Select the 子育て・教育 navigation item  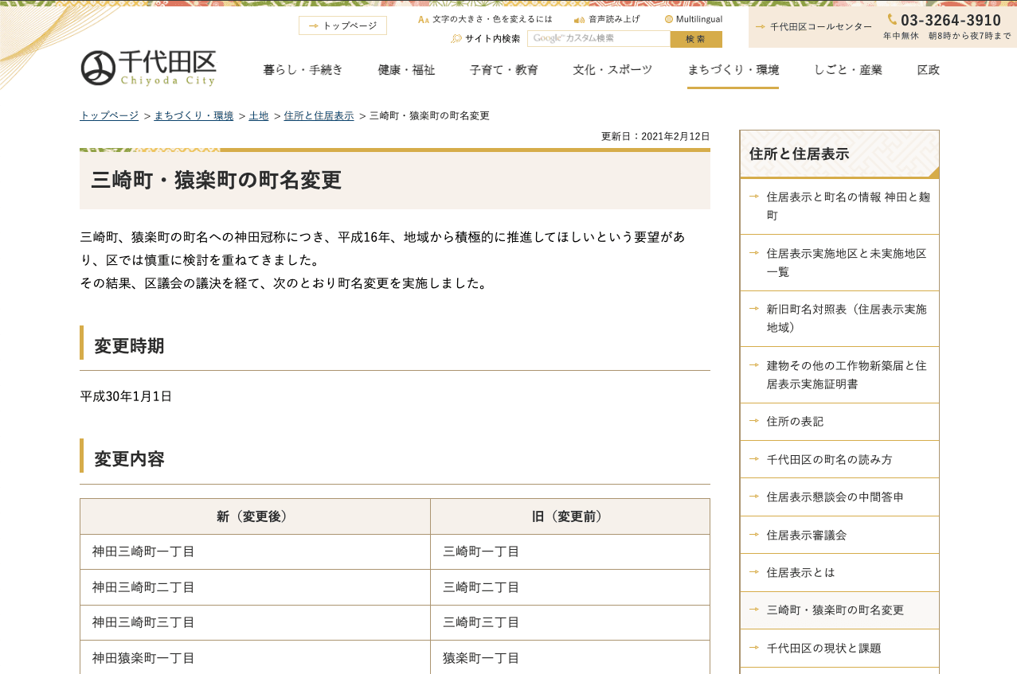coord(503,70)
